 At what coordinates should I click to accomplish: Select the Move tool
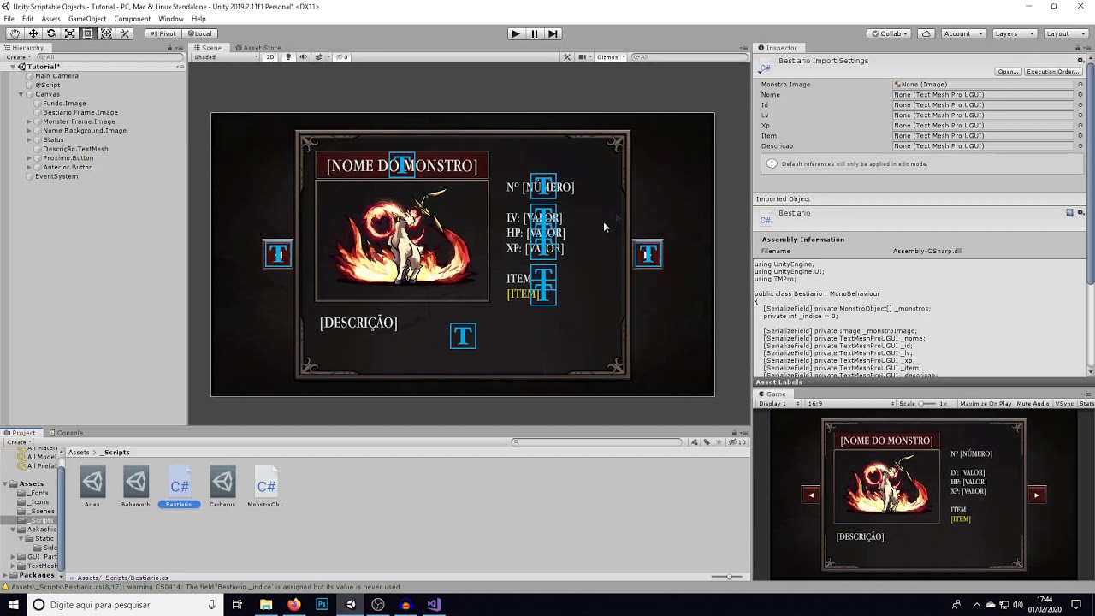point(33,33)
